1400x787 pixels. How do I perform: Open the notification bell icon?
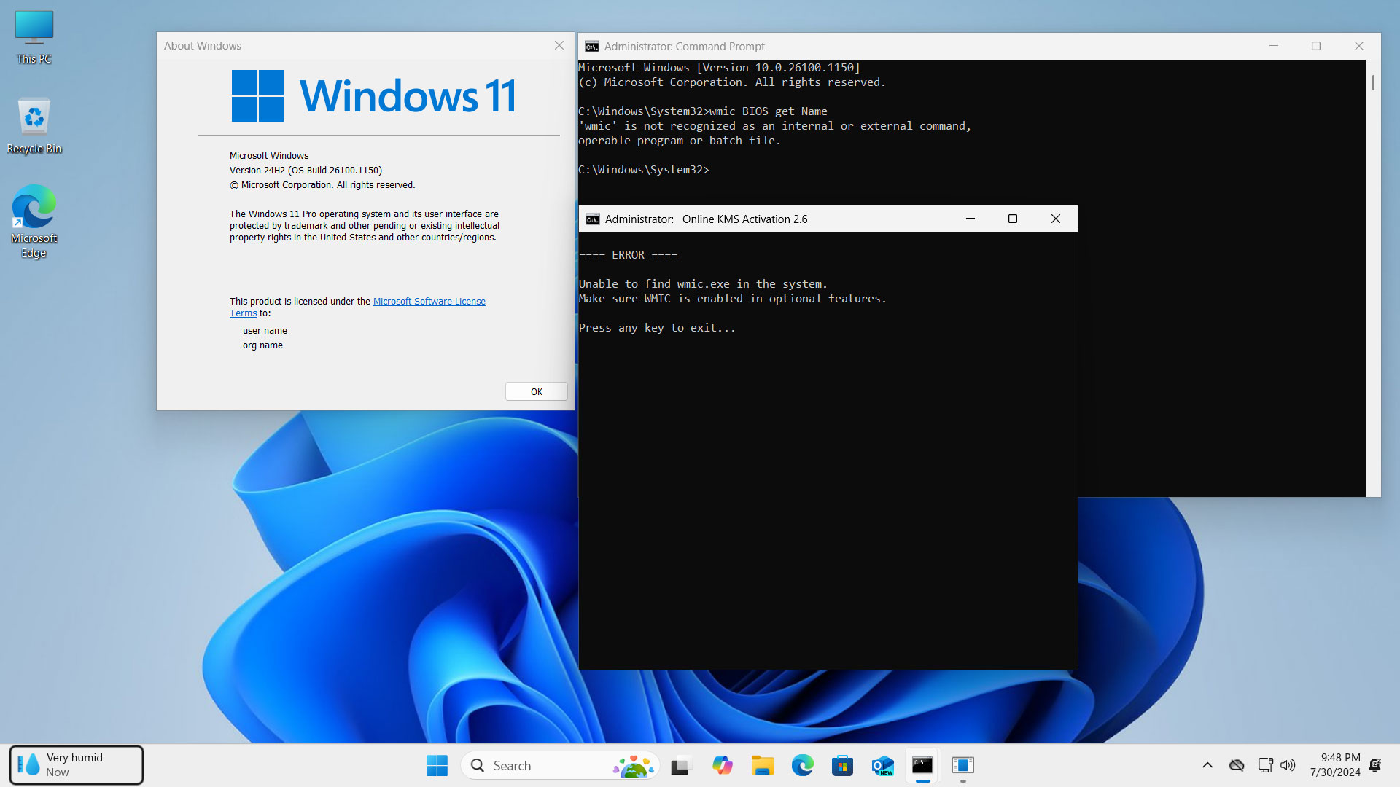[x=1375, y=765]
